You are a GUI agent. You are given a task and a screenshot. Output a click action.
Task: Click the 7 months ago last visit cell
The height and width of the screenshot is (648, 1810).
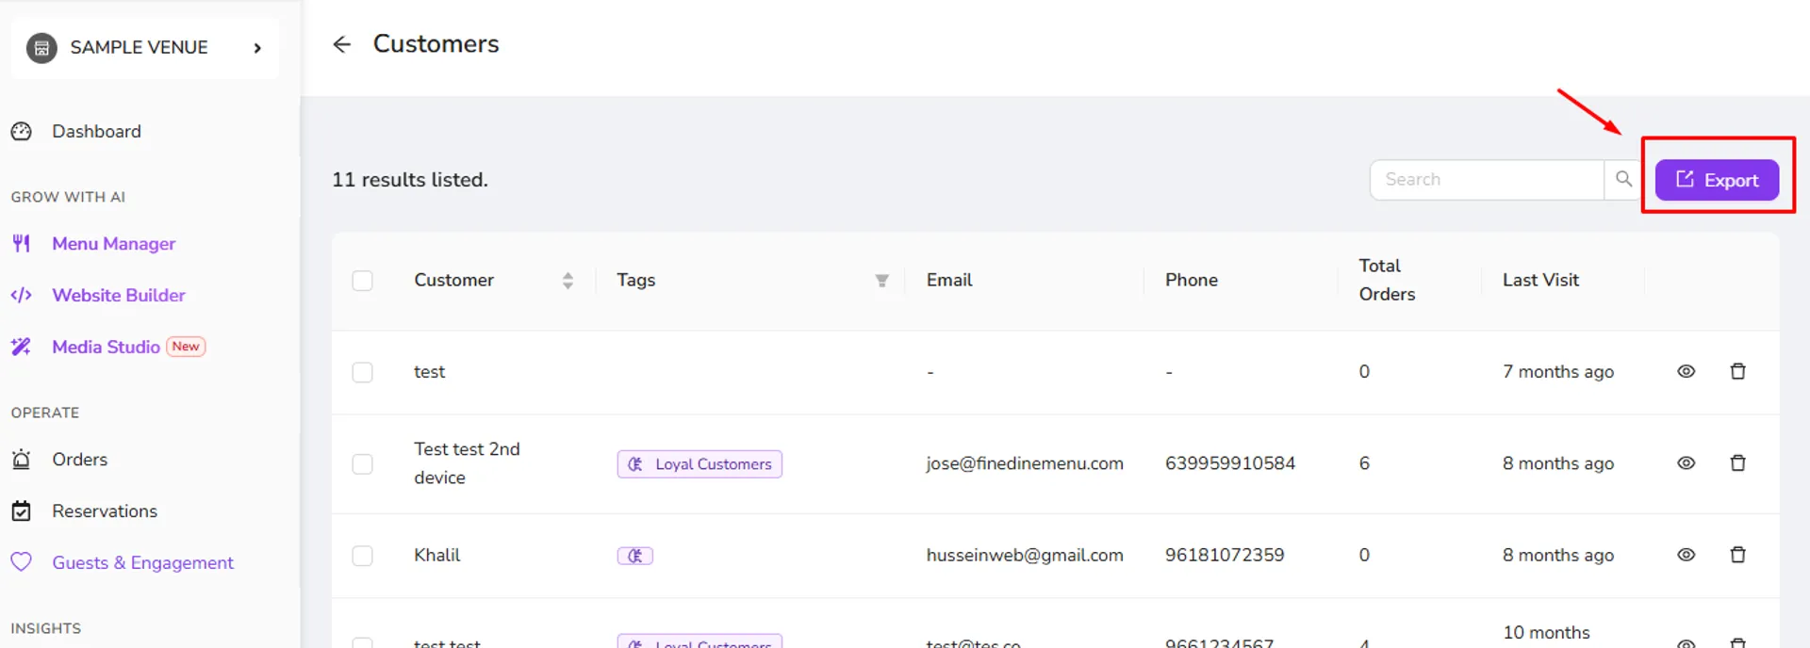point(1558,372)
